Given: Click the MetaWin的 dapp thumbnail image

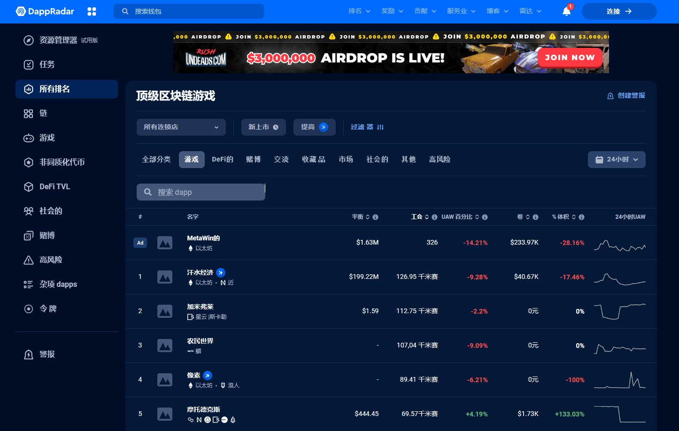Looking at the screenshot, I should (165, 243).
